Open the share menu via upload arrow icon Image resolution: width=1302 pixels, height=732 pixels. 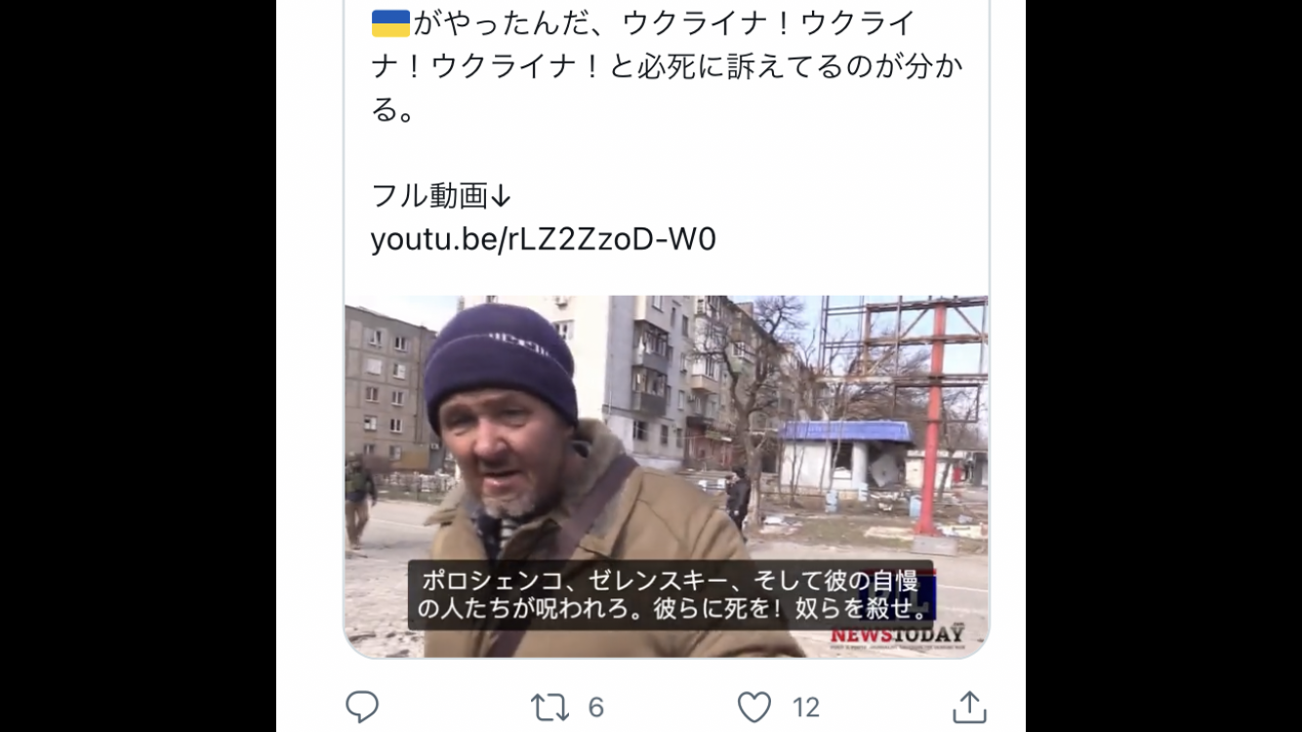coord(969,707)
